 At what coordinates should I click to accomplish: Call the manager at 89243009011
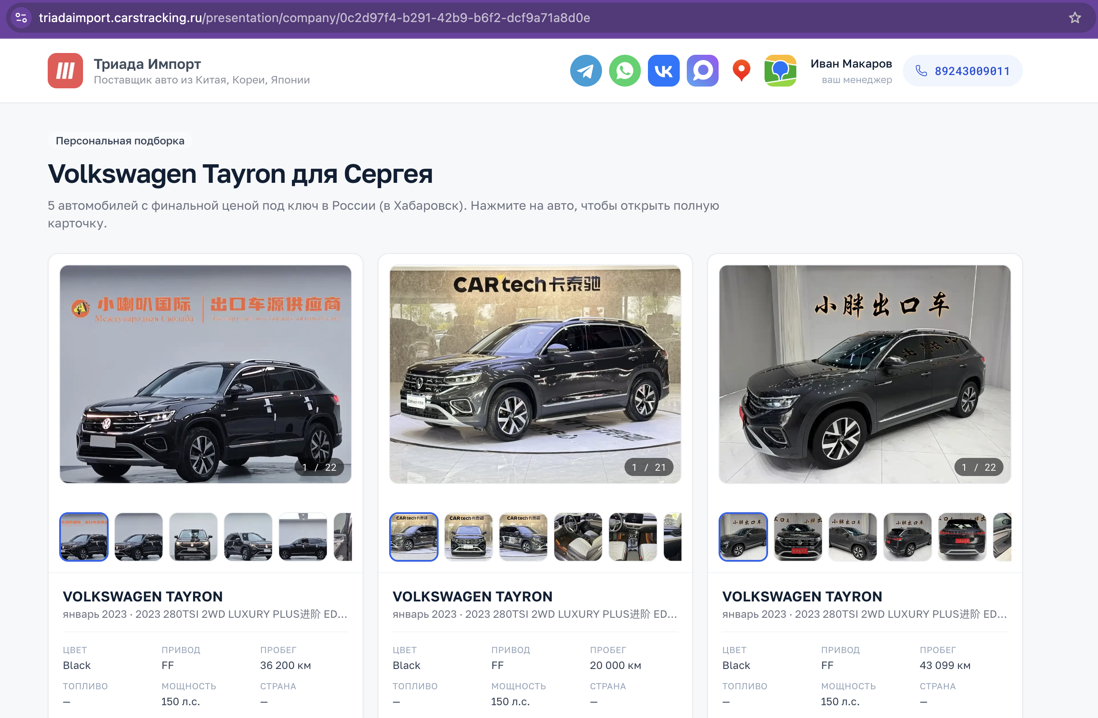tap(962, 71)
